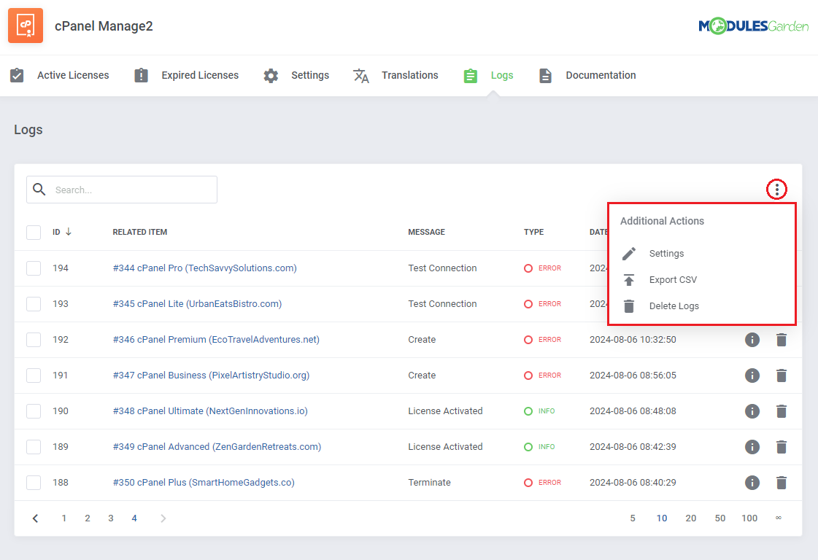
Task: Click the ModulesGarden logo
Action: [x=753, y=26]
